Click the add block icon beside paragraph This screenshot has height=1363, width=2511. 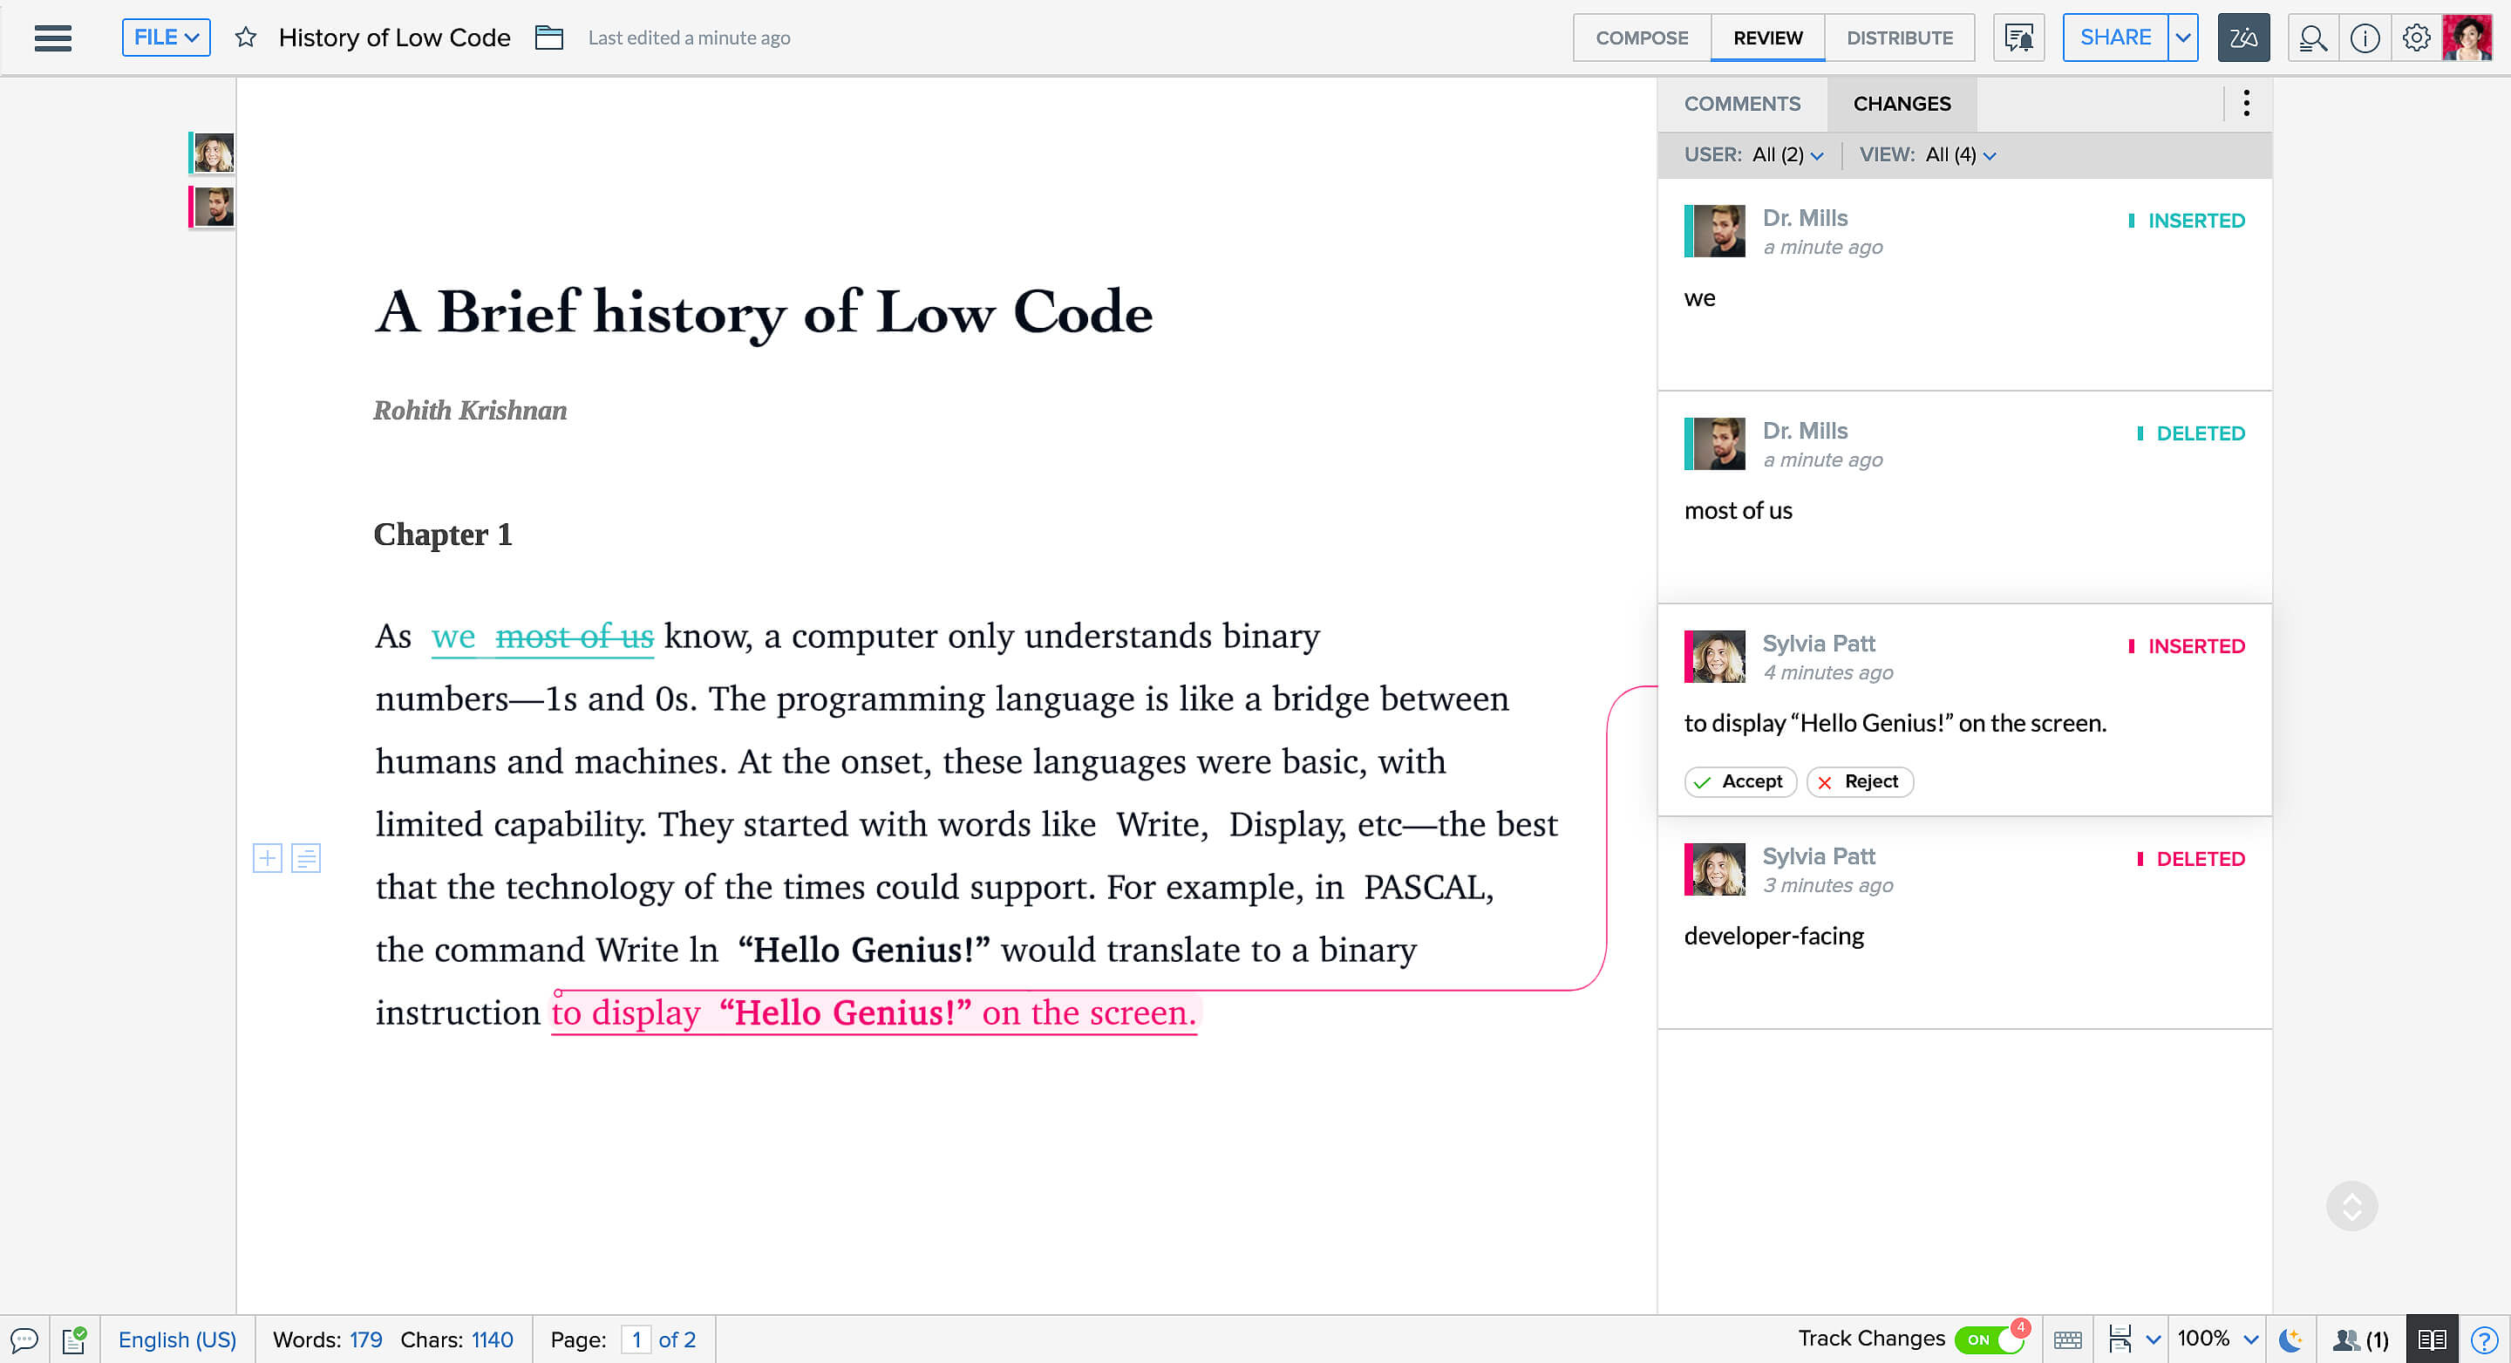[267, 858]
